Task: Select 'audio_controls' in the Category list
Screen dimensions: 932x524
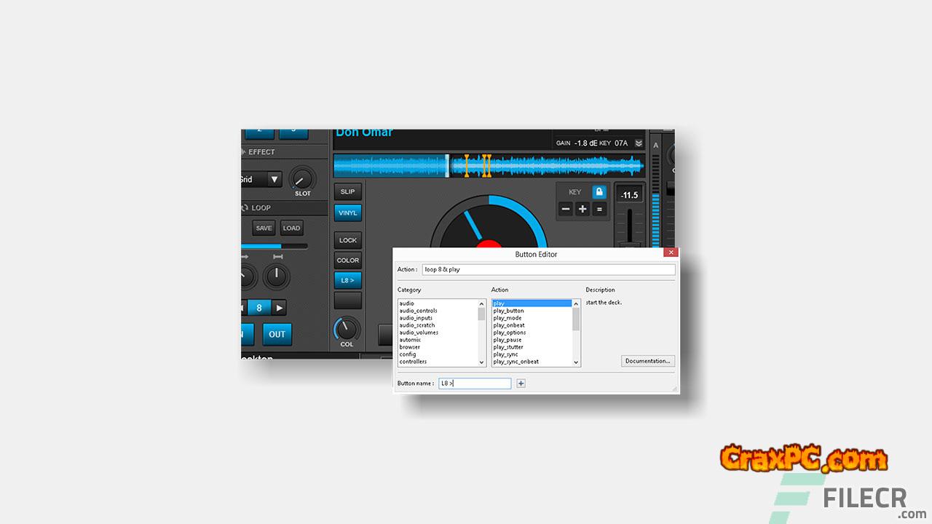Action: 418,311
